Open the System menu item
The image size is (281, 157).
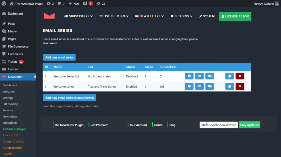pos(207,16)
